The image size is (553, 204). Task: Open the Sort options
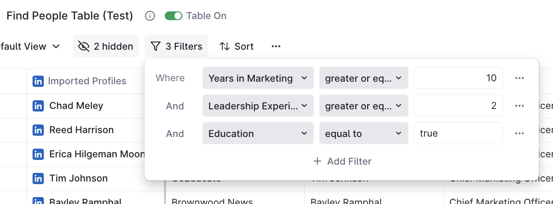pos(237,46)
